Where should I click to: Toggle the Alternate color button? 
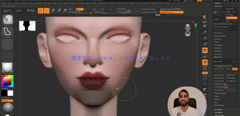tap(7, 101)
